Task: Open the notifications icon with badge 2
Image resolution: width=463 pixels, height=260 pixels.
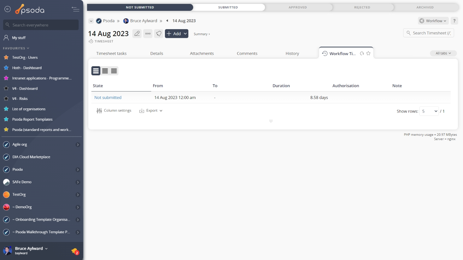Action: [75, 251]
